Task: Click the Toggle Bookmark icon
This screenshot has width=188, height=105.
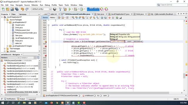Action: [98, 18]
